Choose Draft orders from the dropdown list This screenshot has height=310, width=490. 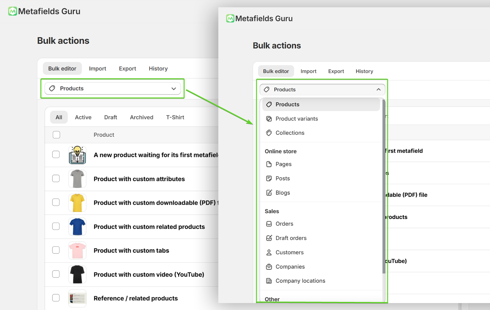click(291, 238)
